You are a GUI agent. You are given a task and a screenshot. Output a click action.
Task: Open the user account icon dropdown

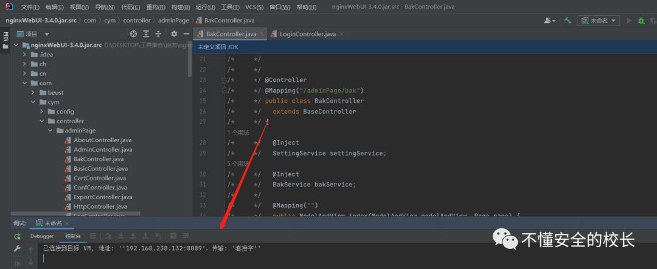550,20
